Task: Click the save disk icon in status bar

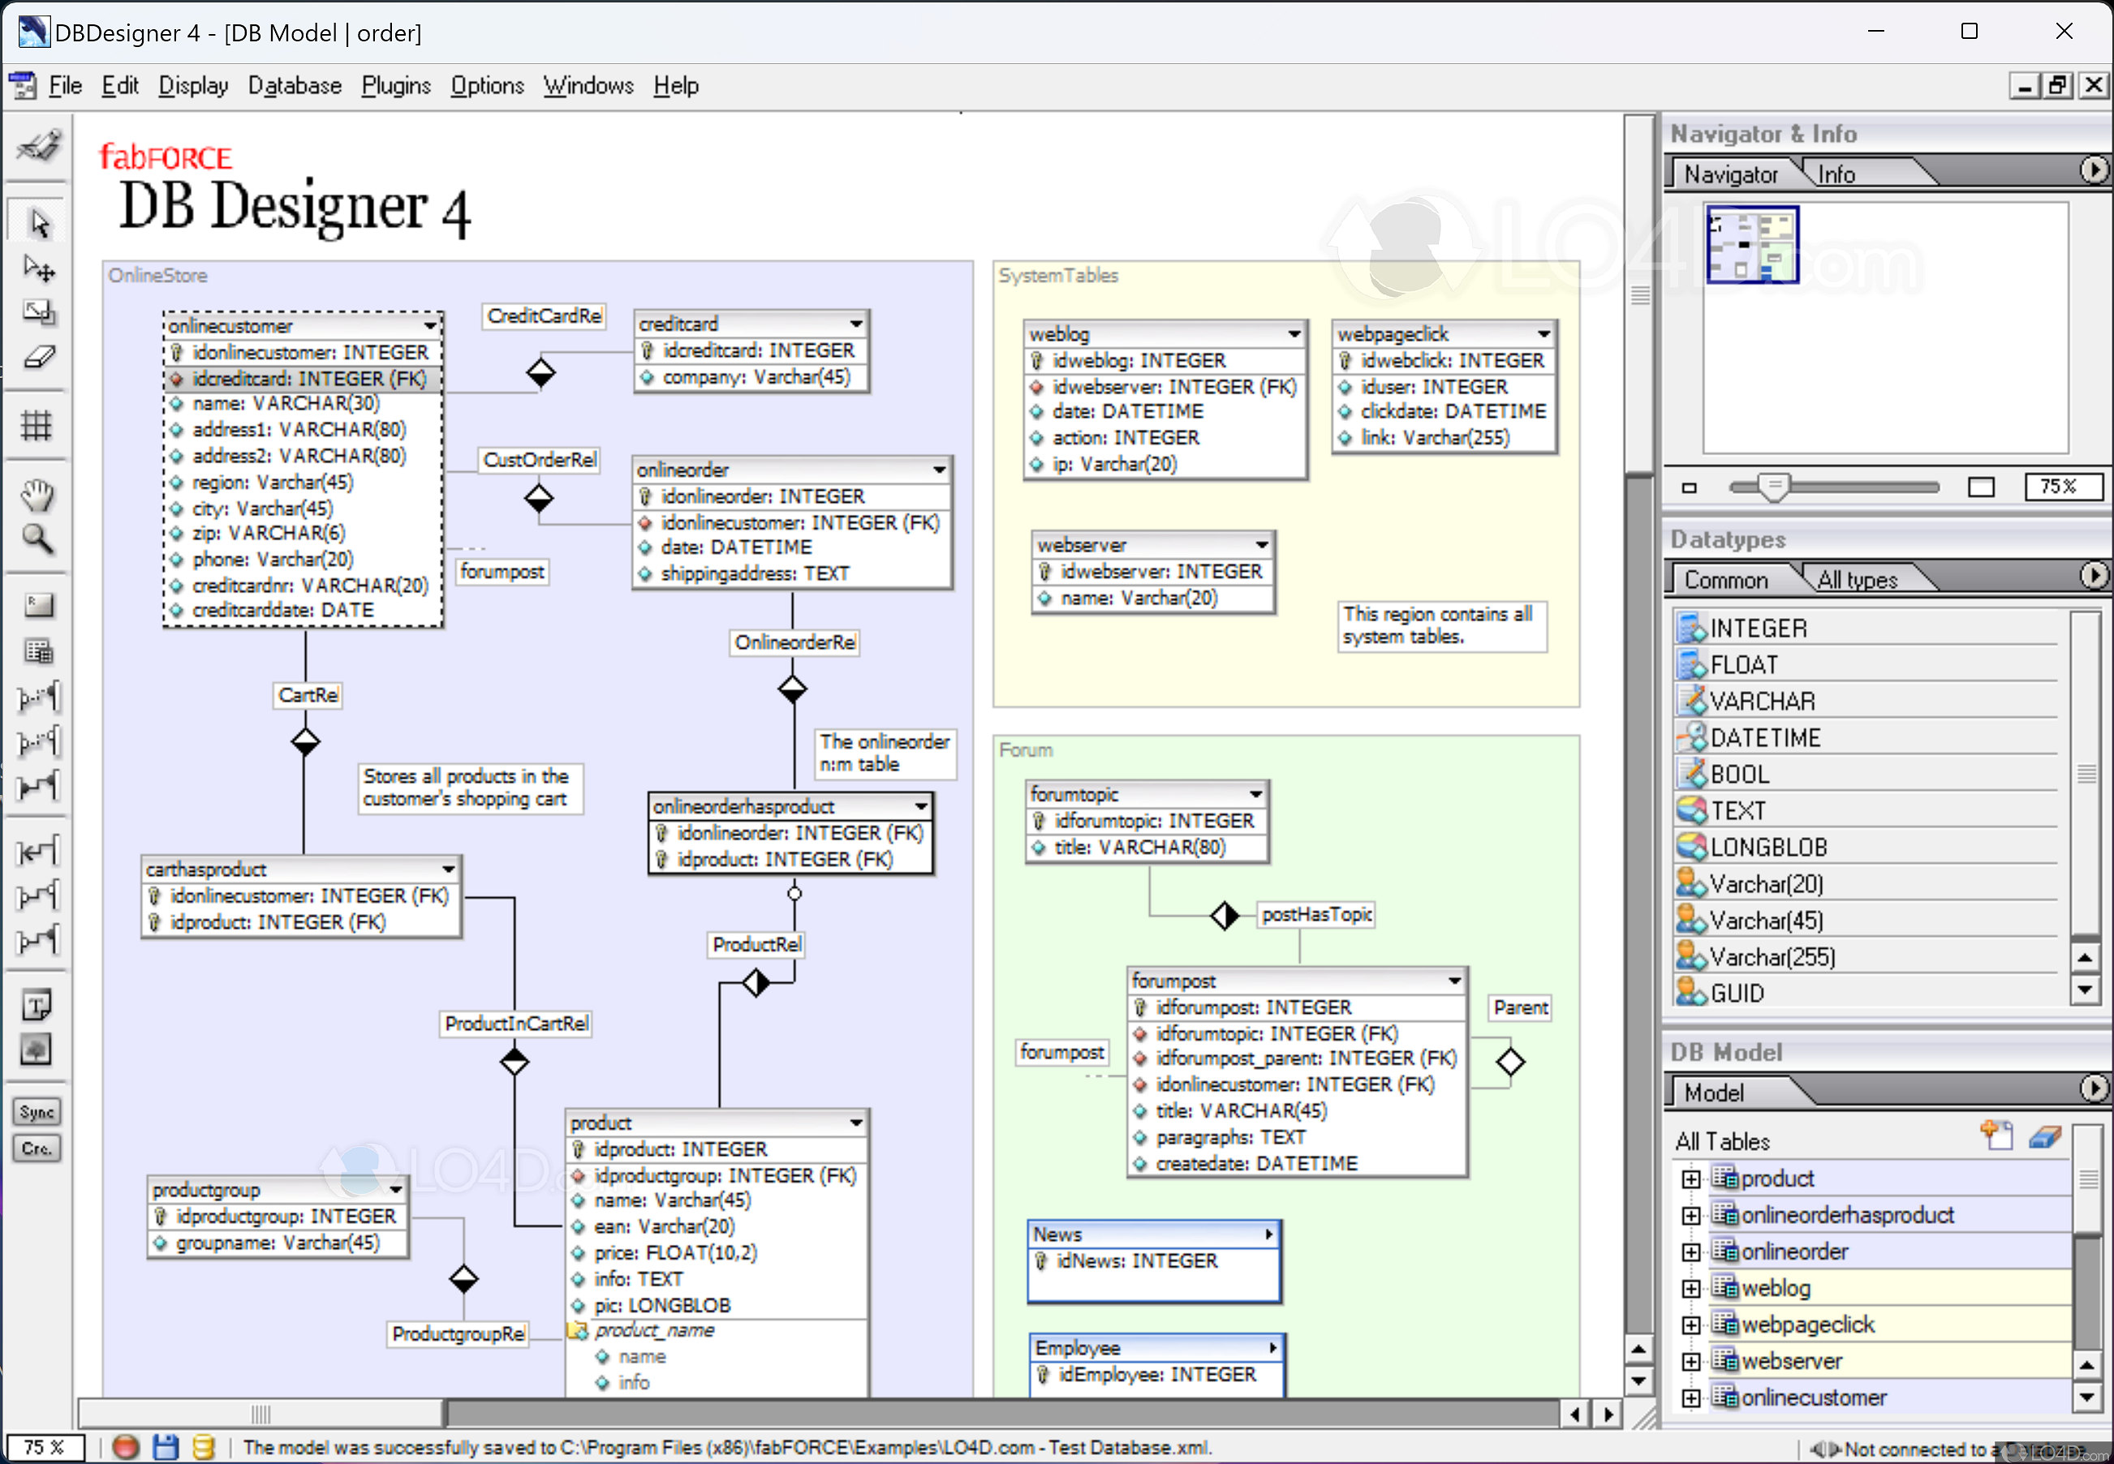Action: 166,1447
